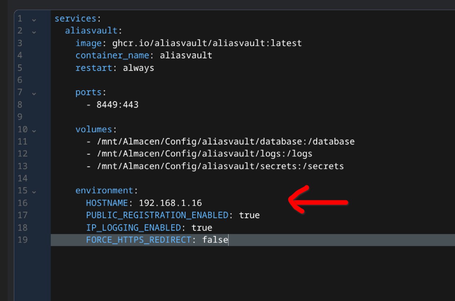Select line number 16 in the gutter
455x301 pixels.
tap(22, 203)
